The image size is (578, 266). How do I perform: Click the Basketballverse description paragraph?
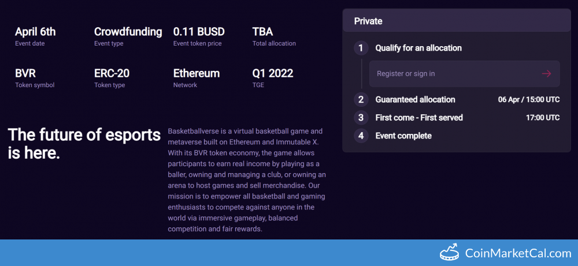tap(247, 180)
